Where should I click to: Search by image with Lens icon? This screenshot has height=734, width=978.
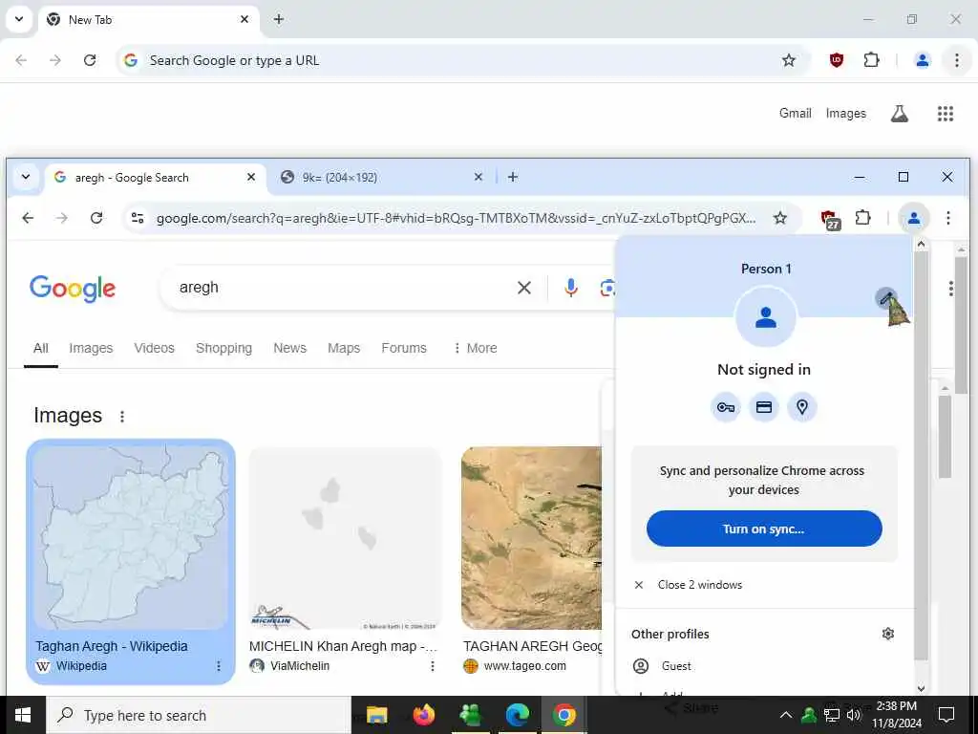tap(606, 287)
